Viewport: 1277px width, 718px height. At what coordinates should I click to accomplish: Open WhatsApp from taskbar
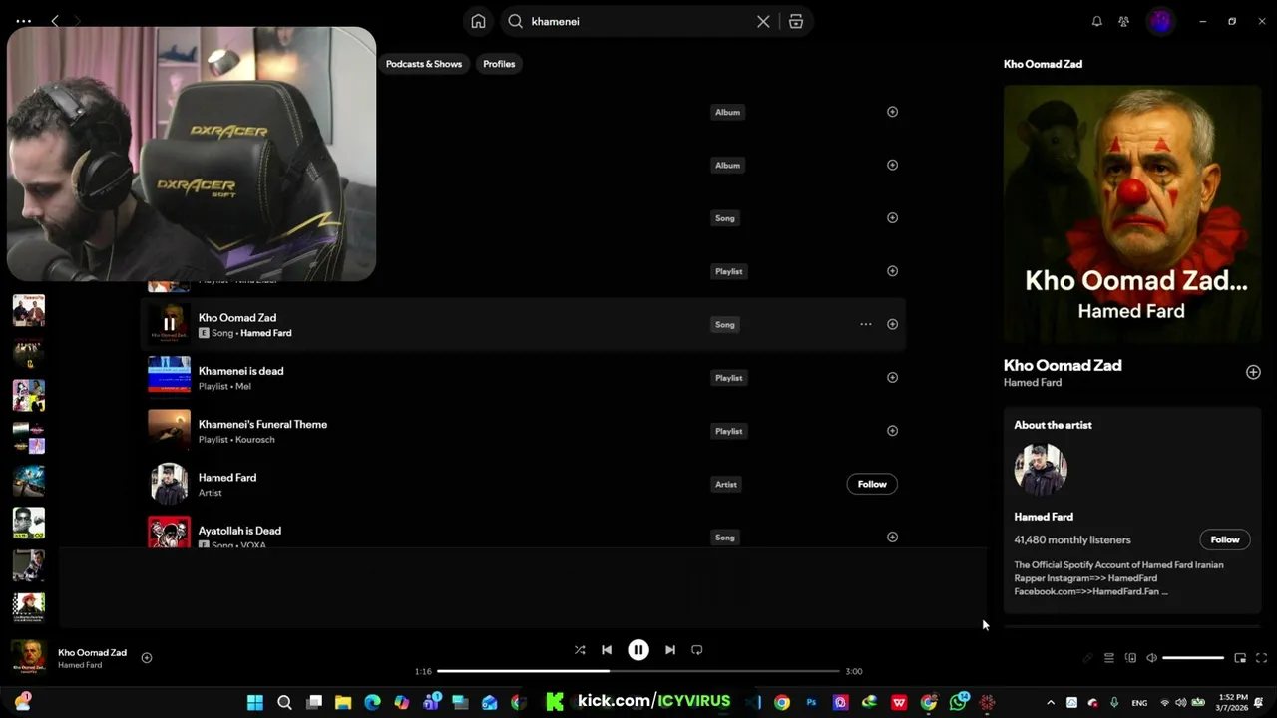958,702
